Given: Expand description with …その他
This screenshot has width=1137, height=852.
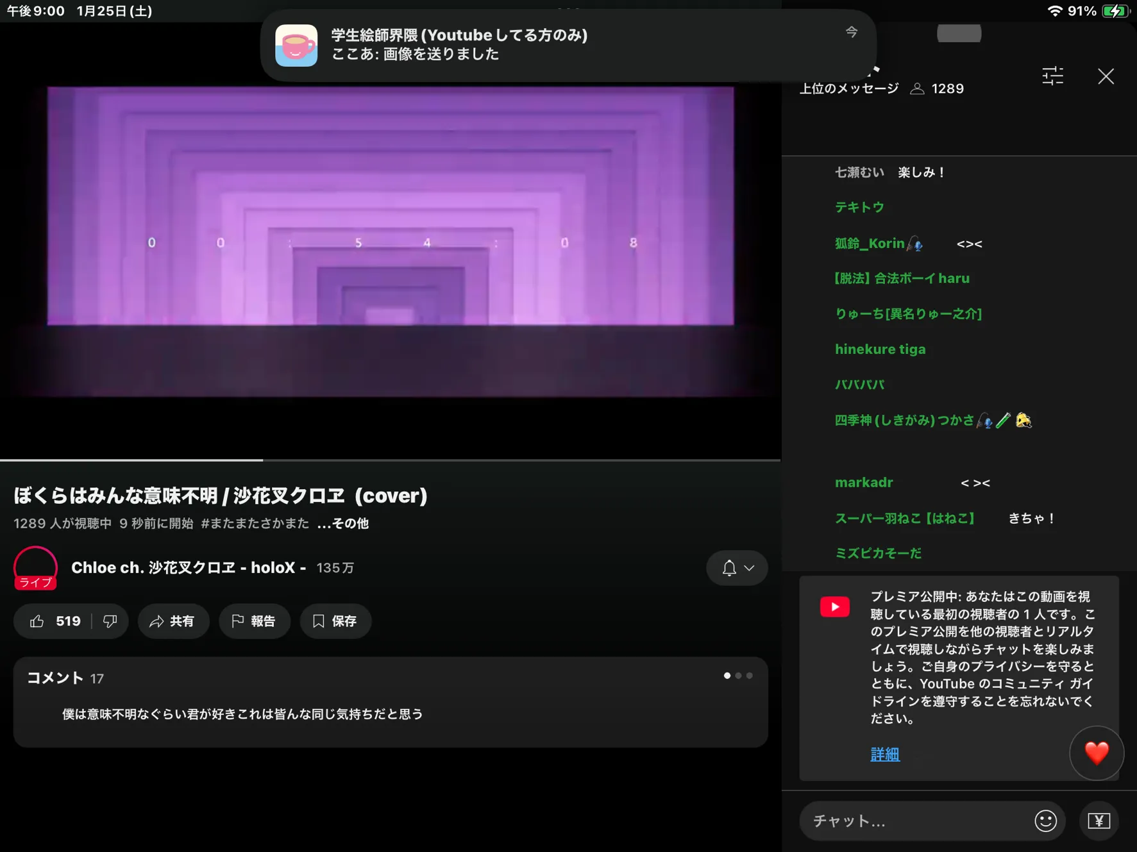Looking at the screenshot, I should pos(343,523).
